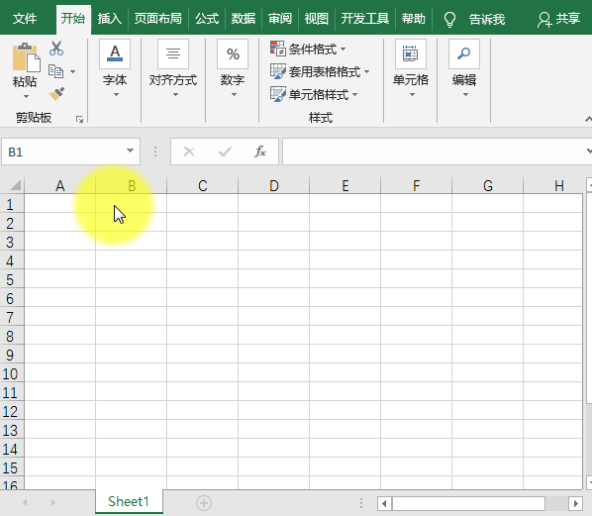Image resolution: width=592 pixels, height=516 pixels.
Task: Click the 告诉我 Tell Me text
Action: (x=487, y=19)
